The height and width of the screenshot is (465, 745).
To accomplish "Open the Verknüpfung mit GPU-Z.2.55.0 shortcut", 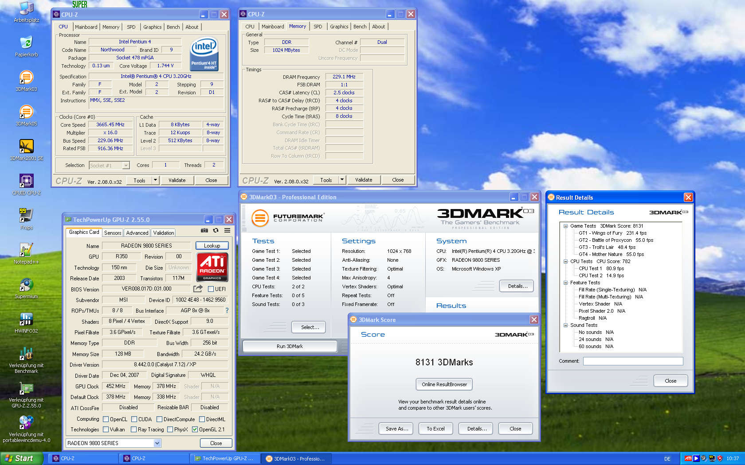I will click(x=26, y=395).
